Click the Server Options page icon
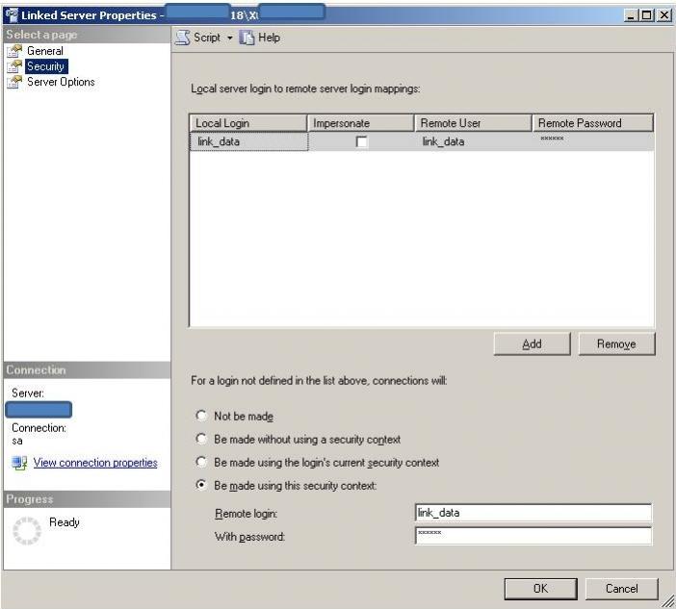 14,82
